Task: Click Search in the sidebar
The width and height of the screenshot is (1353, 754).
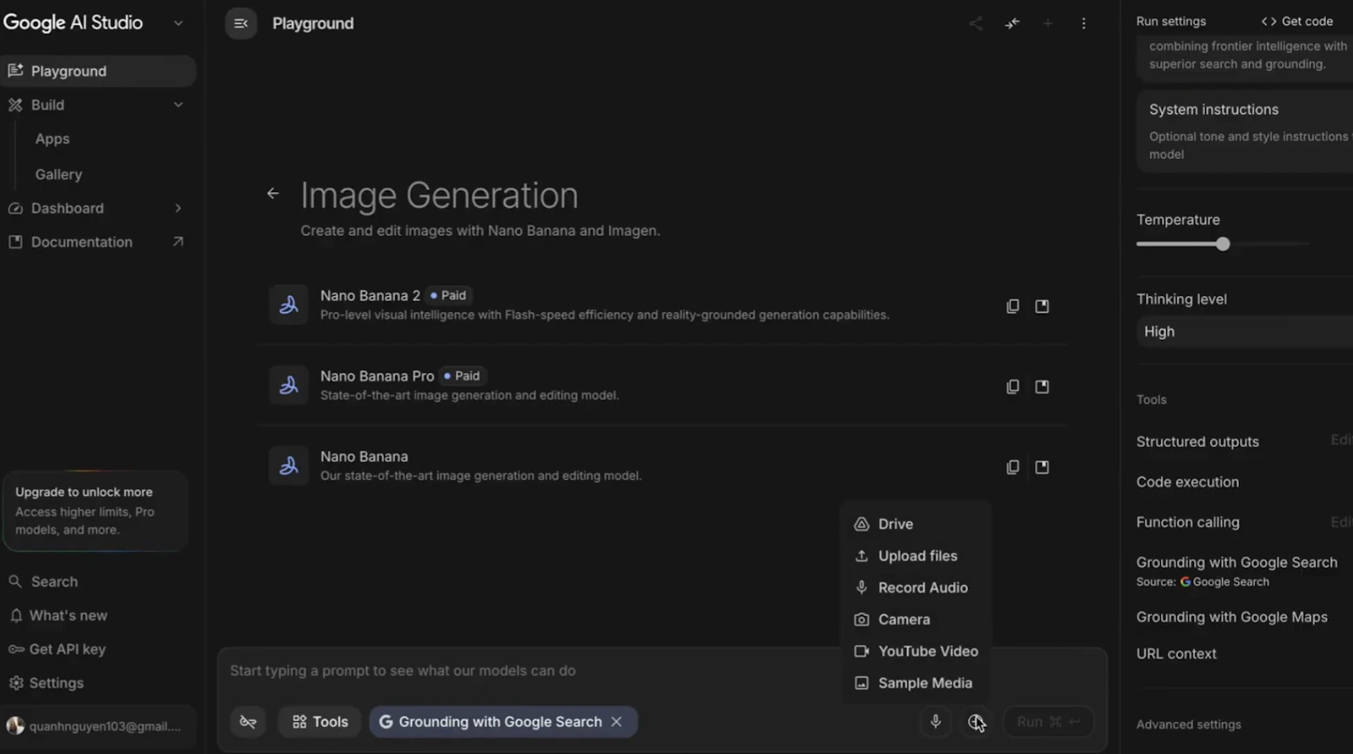Action: click(x=54, y=582)
